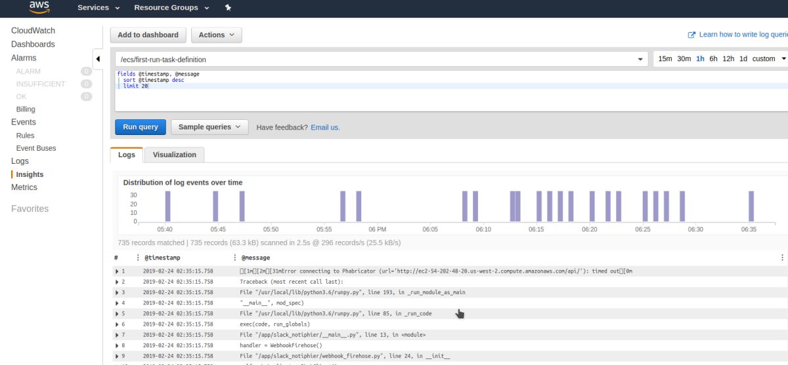788x365 pixels.
Task: Click histogram bar near 06:35
Action: 751,206
